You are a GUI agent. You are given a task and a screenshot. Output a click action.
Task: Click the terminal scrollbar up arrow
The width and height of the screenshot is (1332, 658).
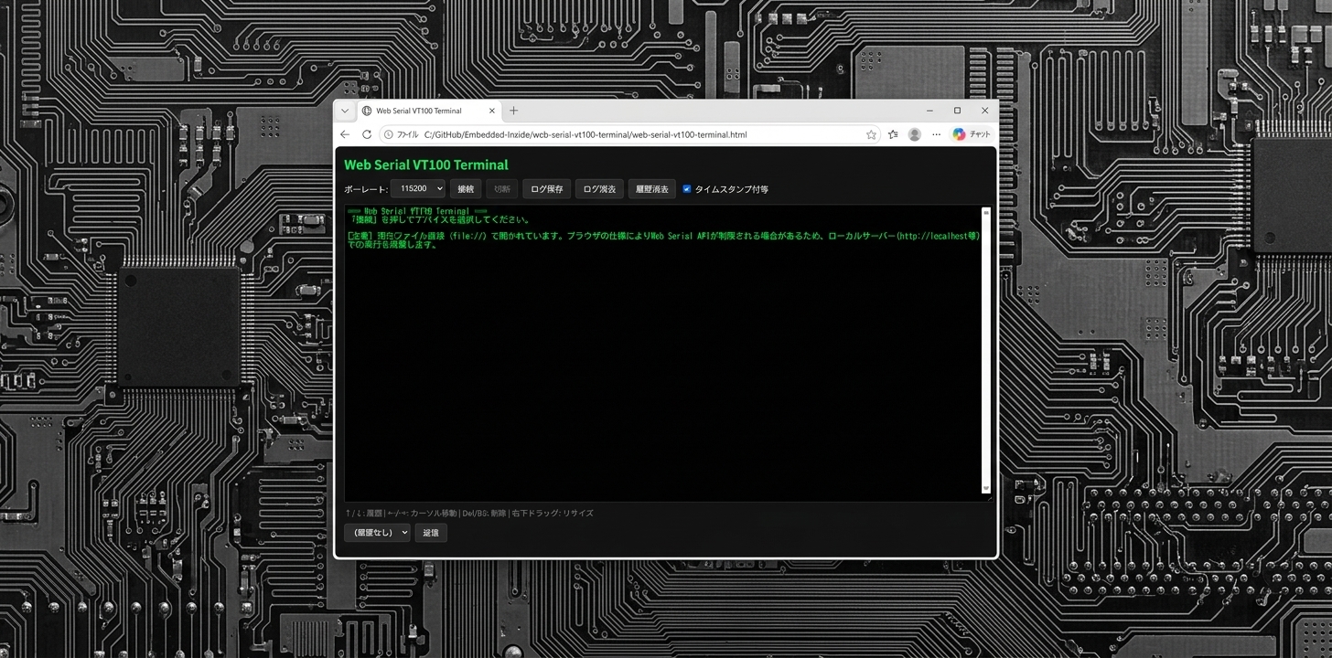click(x=986, y=212)
